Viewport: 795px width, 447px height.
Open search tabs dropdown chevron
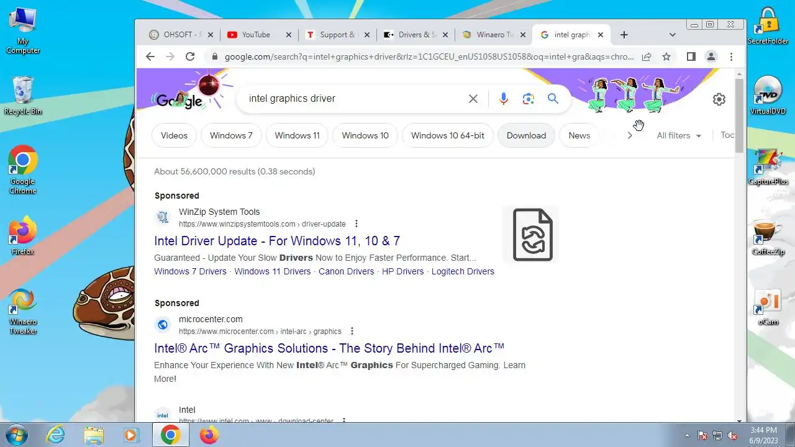672,35
